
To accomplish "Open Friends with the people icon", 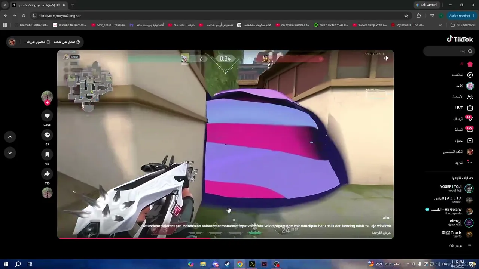I will [x=470, y=97].
